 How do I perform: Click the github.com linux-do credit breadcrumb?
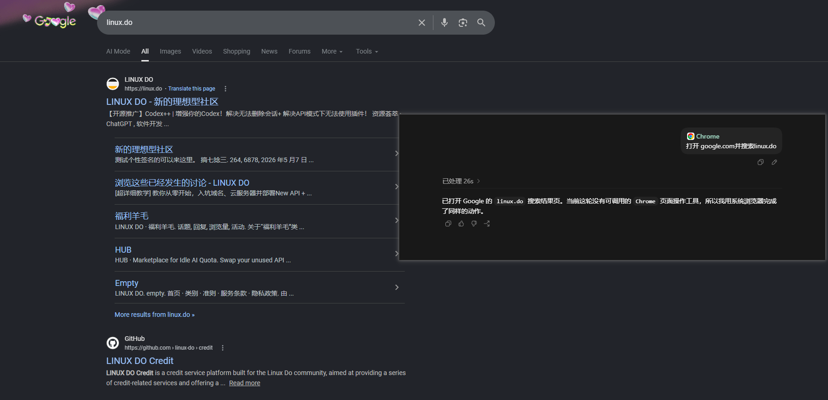(x=169, y=348)
